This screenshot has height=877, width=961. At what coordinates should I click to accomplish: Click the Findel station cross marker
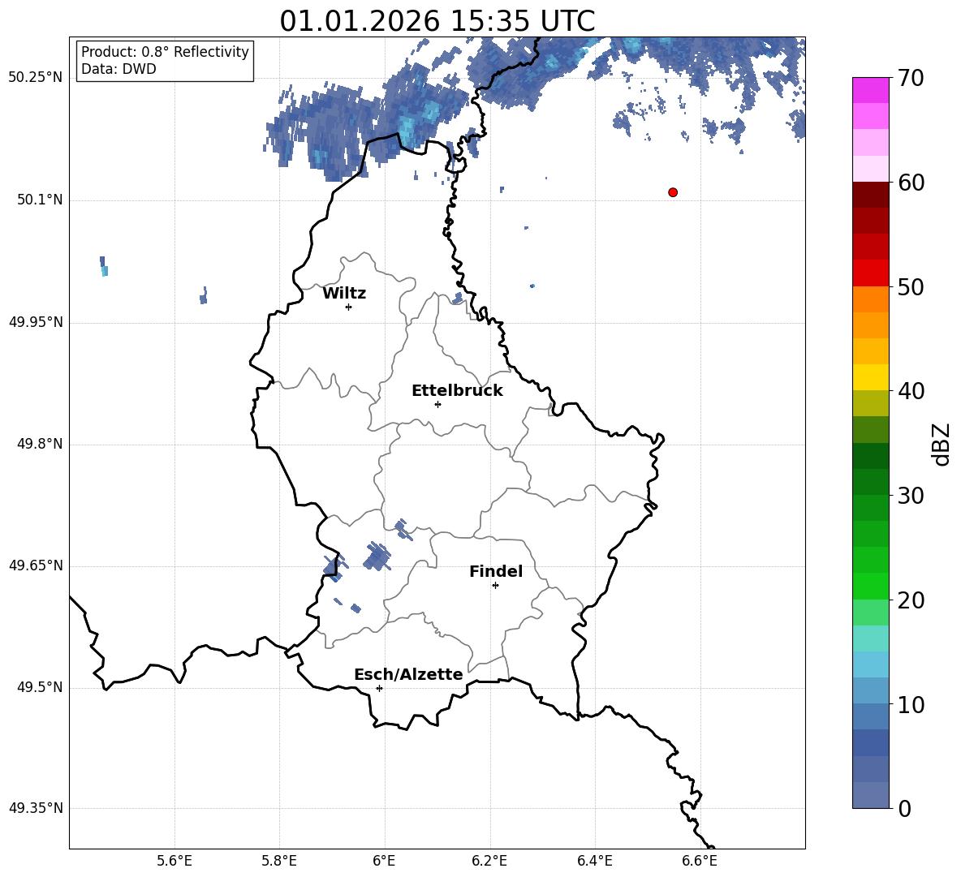coord(495,586)
